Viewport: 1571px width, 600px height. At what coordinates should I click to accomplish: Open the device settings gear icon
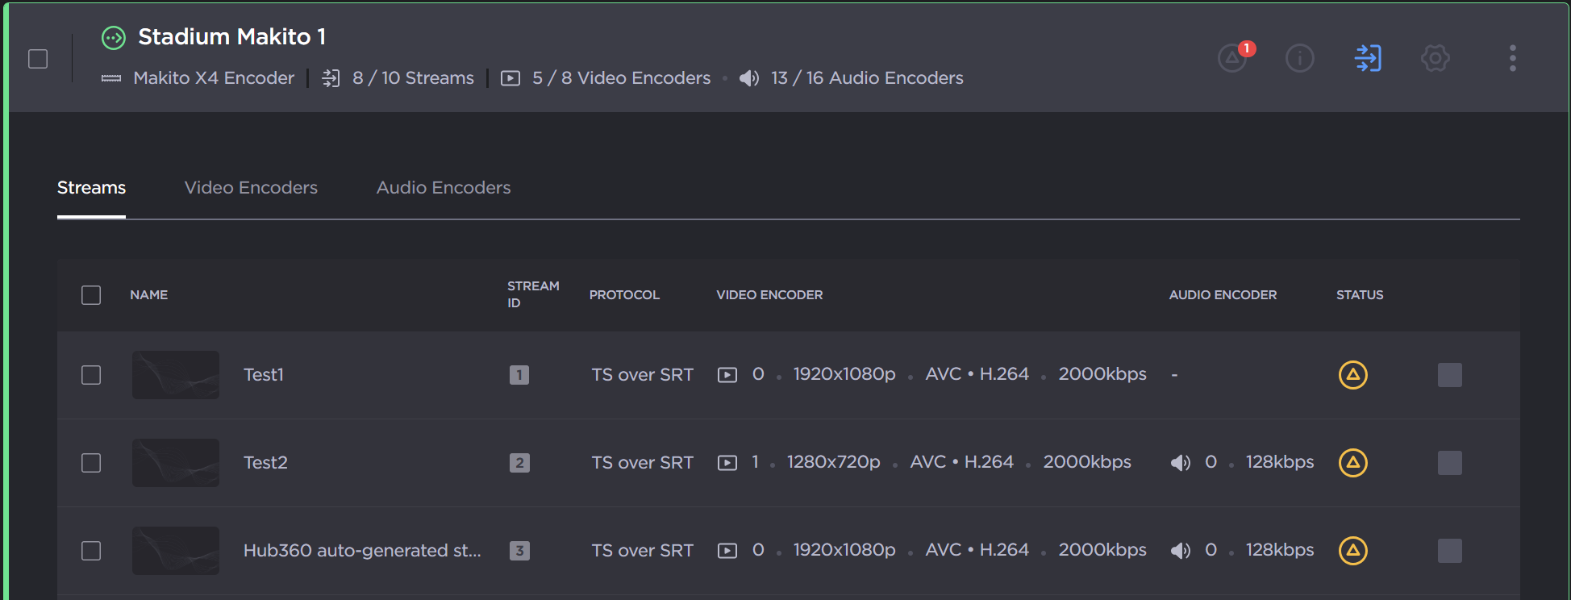1436,58
